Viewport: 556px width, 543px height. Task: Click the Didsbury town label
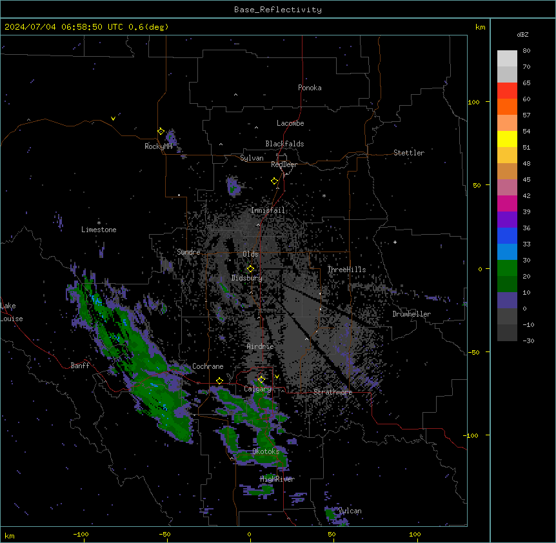[x=247, y=278]
